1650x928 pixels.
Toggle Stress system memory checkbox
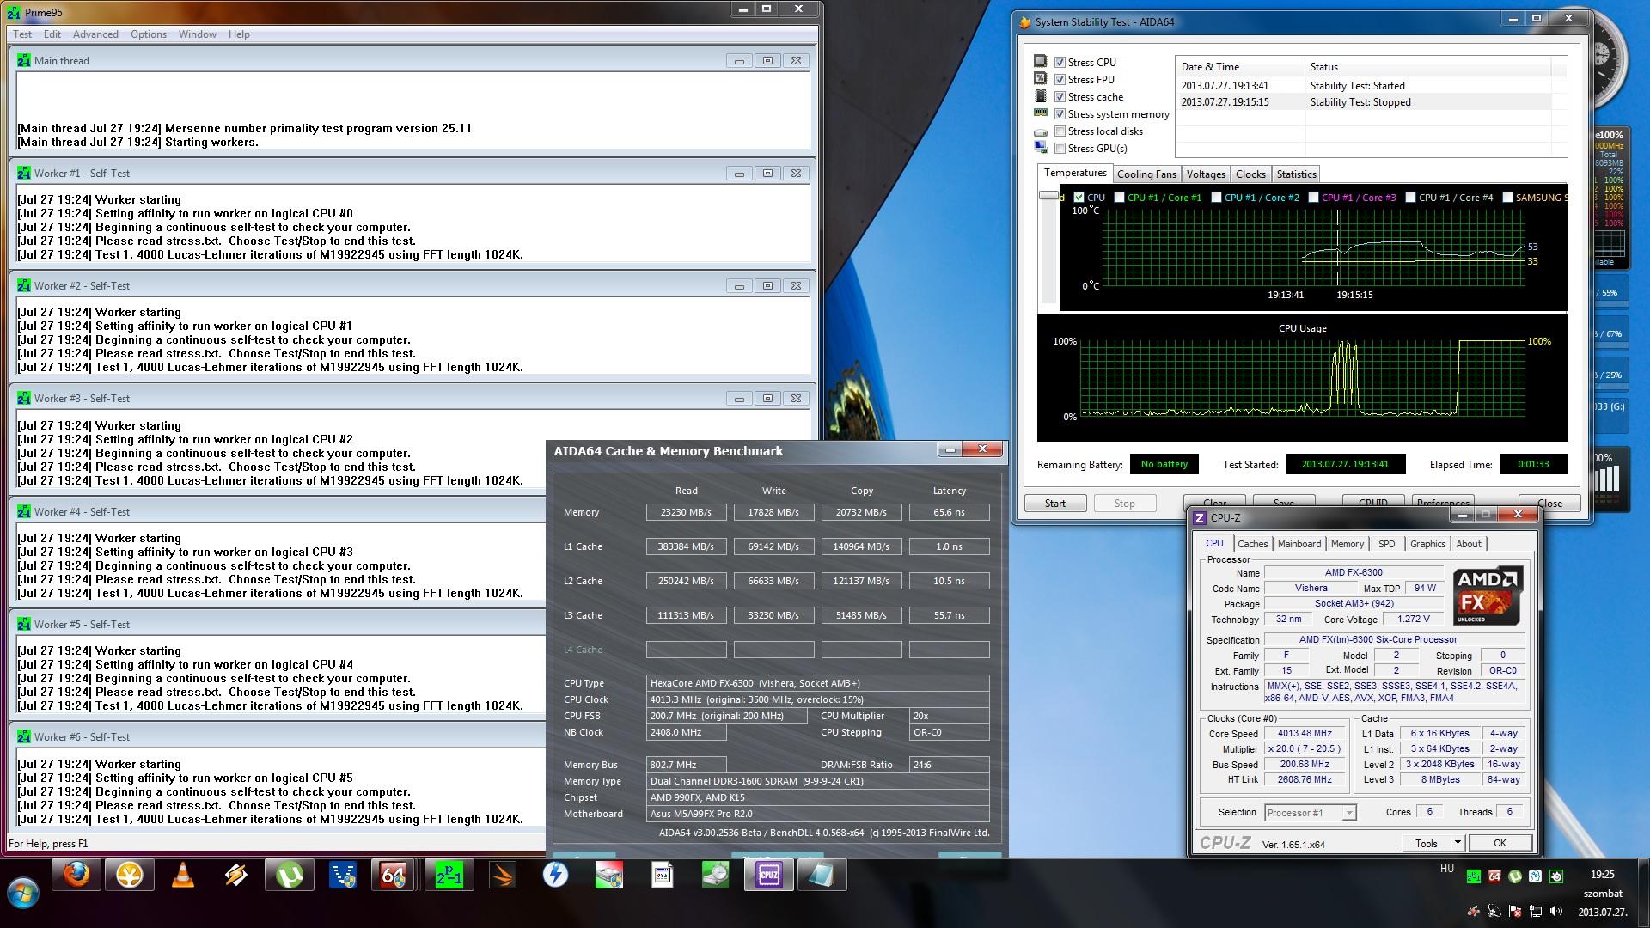(1060, 113)
